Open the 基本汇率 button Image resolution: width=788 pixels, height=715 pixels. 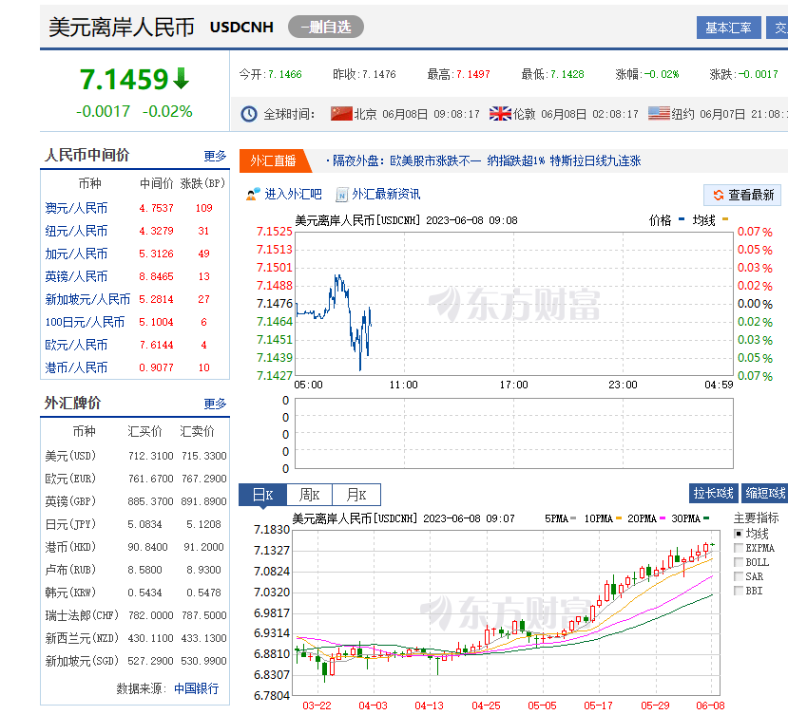click(728, 28)
